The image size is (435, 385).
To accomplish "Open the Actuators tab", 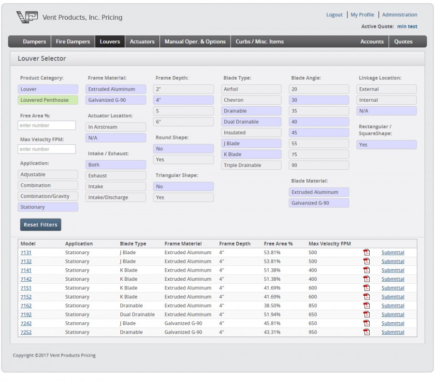I will pyautogui.click(x=142, y=41).
